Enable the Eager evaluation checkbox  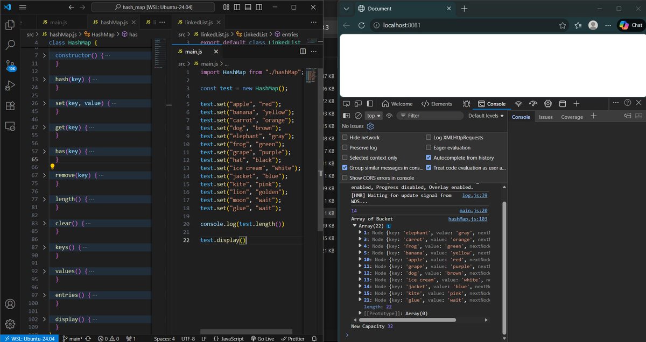(429, 148)
